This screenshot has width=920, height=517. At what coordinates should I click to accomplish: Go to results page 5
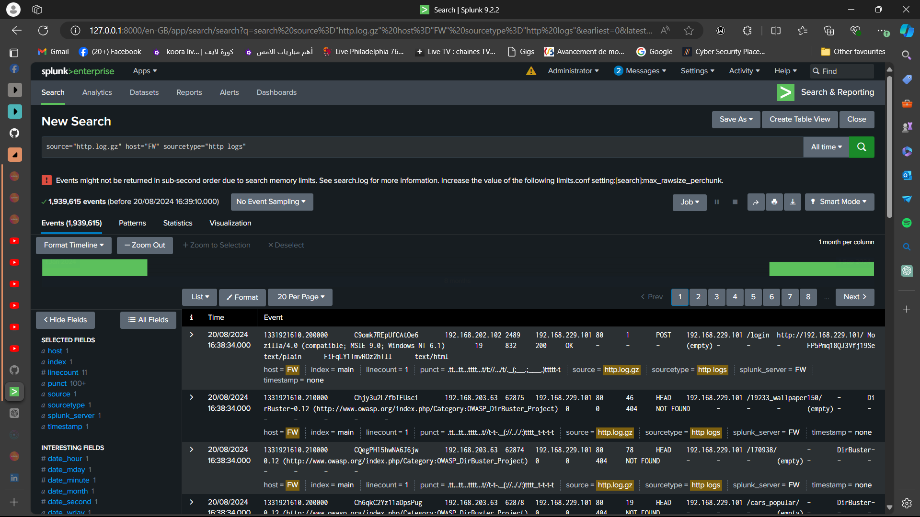753,297
